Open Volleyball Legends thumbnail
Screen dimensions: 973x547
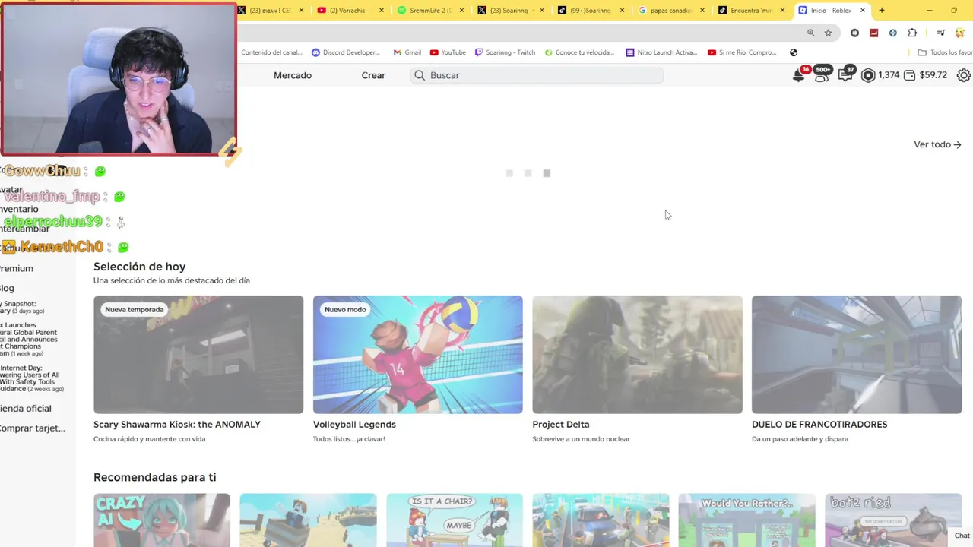pyautogui.click(x=417, y=355)
